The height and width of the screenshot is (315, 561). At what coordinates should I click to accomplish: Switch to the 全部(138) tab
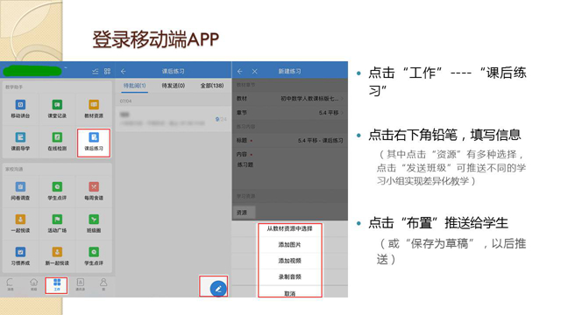tap(212, 86)
